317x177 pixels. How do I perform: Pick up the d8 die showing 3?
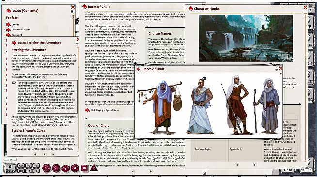click(75, 168)
